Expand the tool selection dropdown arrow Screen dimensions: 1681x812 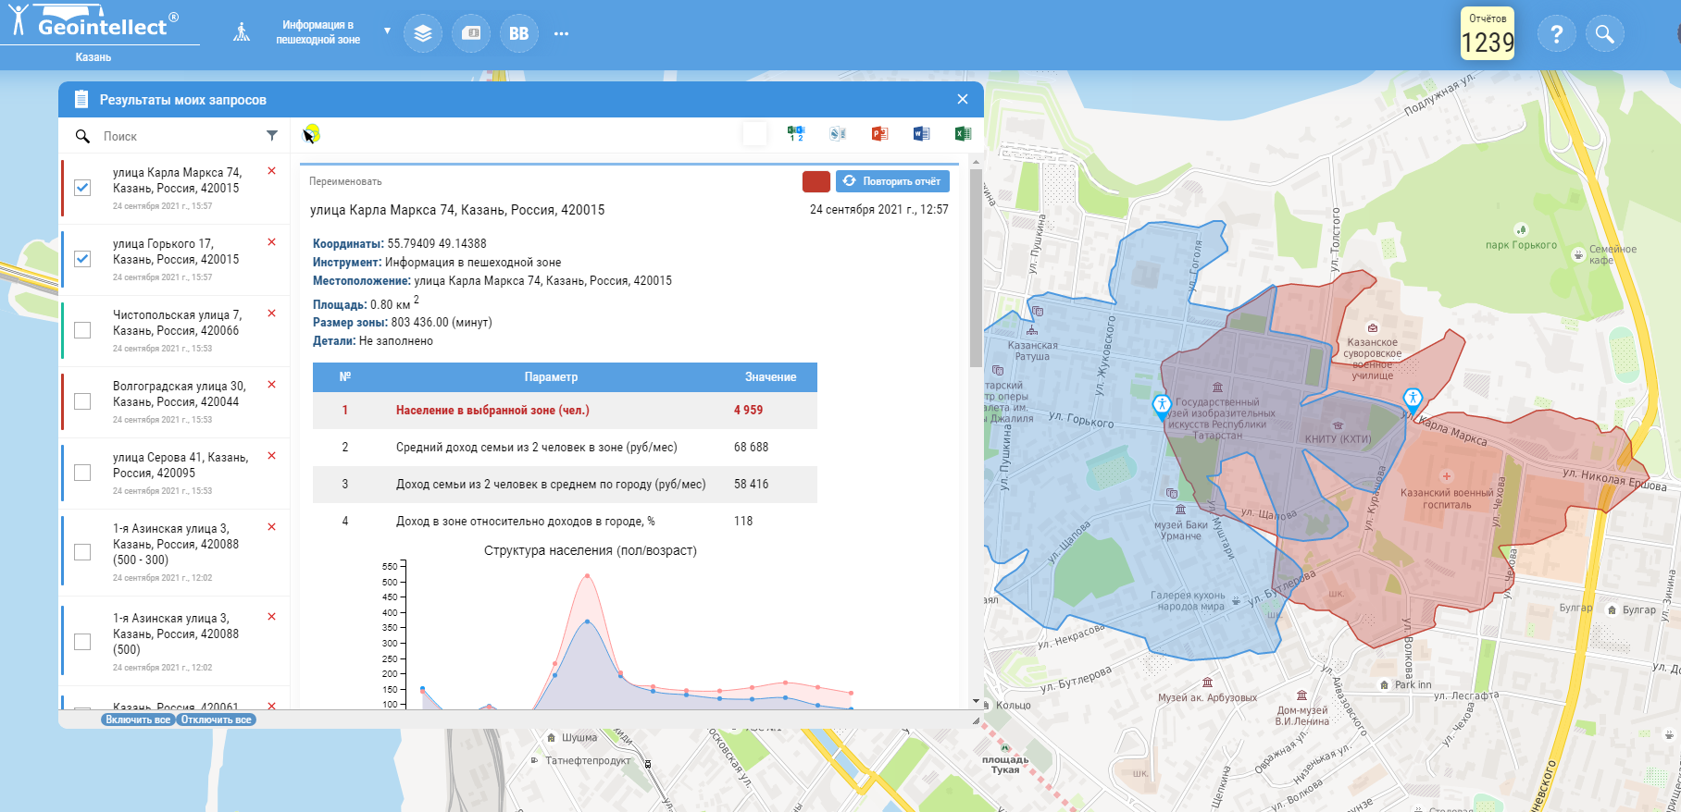coord(387,31)
